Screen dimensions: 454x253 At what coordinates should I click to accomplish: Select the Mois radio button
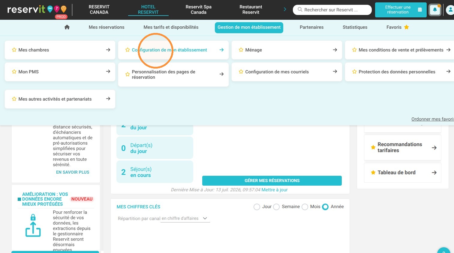[x=305, y=207]
